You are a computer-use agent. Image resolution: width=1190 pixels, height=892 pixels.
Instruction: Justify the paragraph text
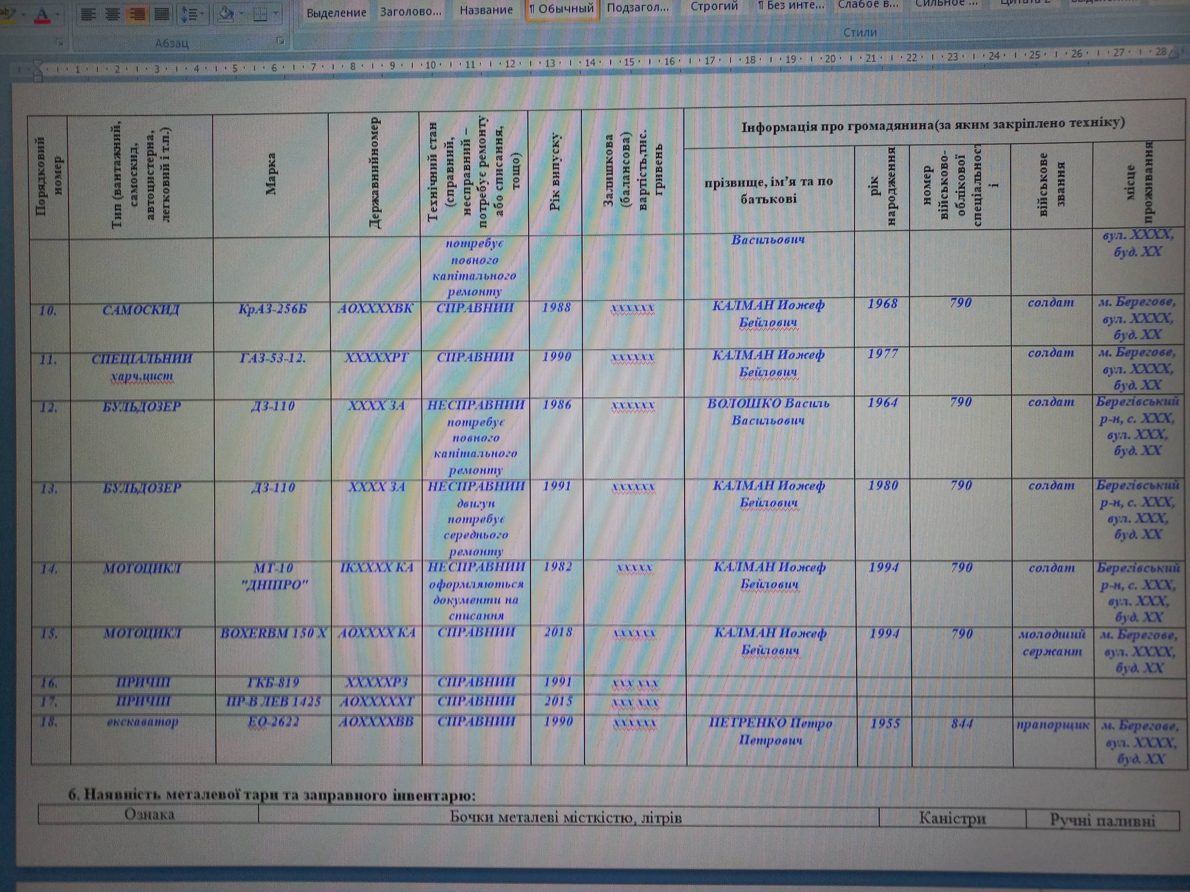[162, 14]
